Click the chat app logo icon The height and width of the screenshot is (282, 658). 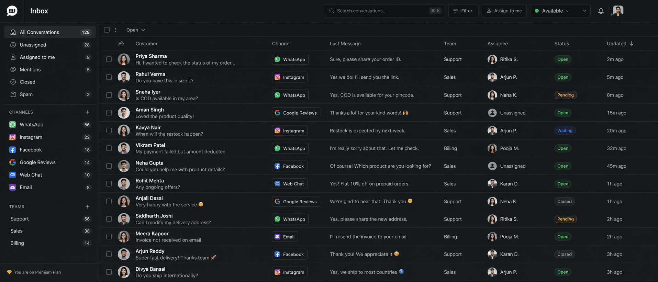12,11
